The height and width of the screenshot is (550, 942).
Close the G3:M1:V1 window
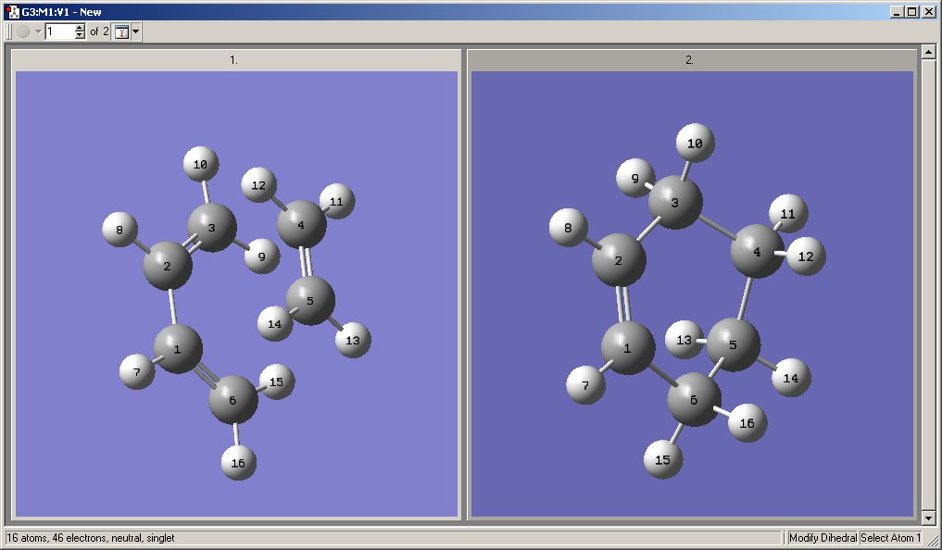tap(929, 11)
